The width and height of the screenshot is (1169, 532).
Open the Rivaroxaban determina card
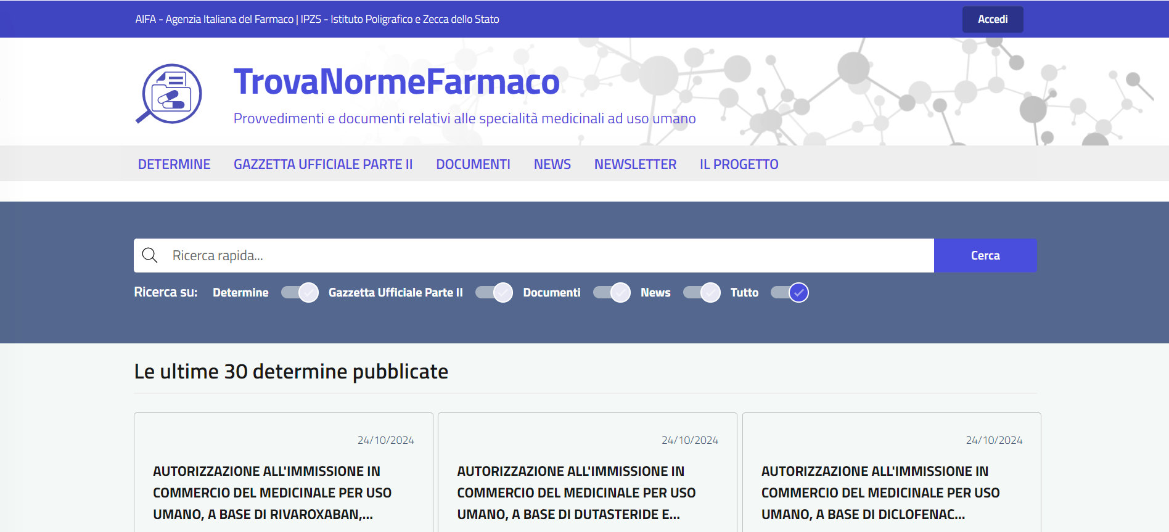[284, 472]
